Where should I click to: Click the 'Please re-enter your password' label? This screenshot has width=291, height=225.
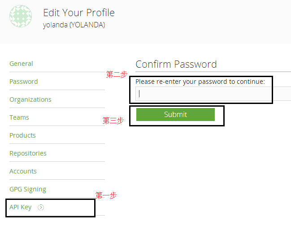coord(200,82)
